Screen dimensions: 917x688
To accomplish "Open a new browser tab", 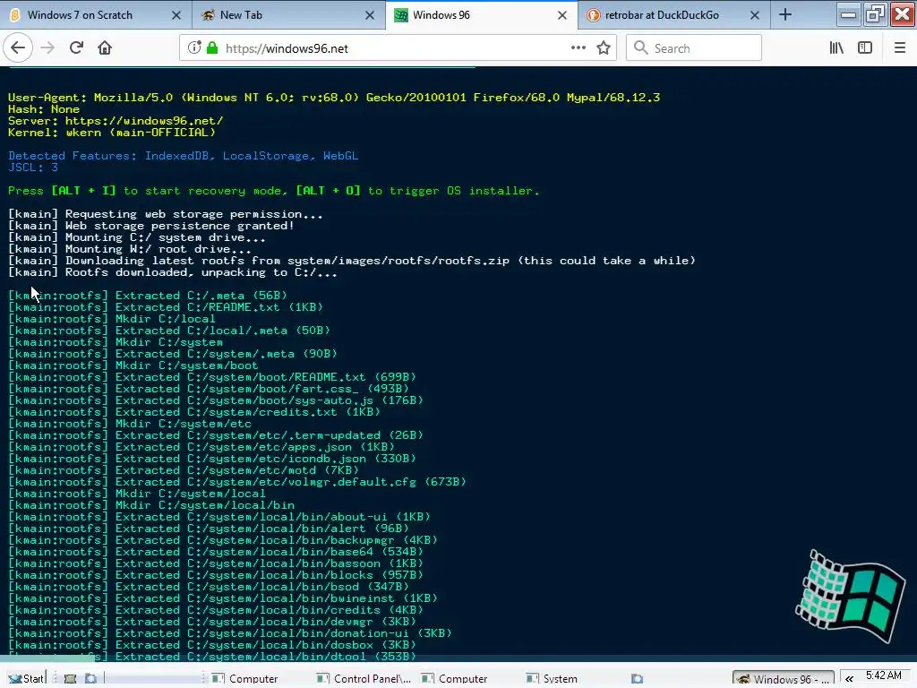I will click(785, 15).
